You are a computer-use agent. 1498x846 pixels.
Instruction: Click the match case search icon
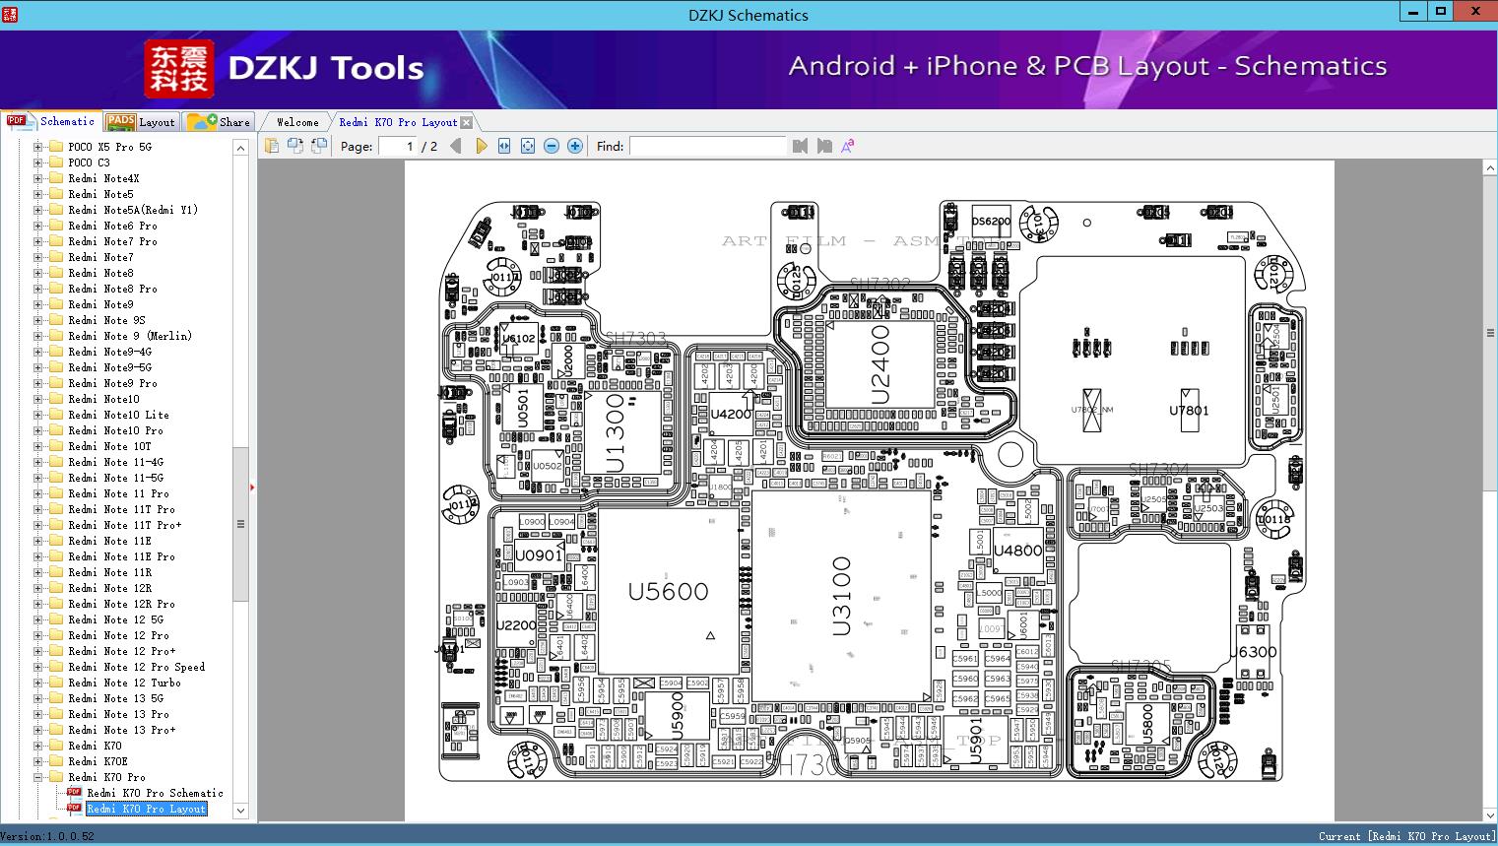pos(847,146)
